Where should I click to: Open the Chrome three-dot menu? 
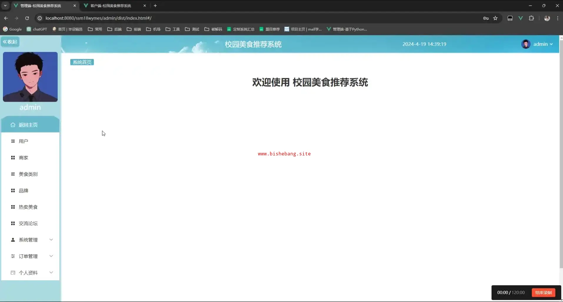click(x=558, y=18)
